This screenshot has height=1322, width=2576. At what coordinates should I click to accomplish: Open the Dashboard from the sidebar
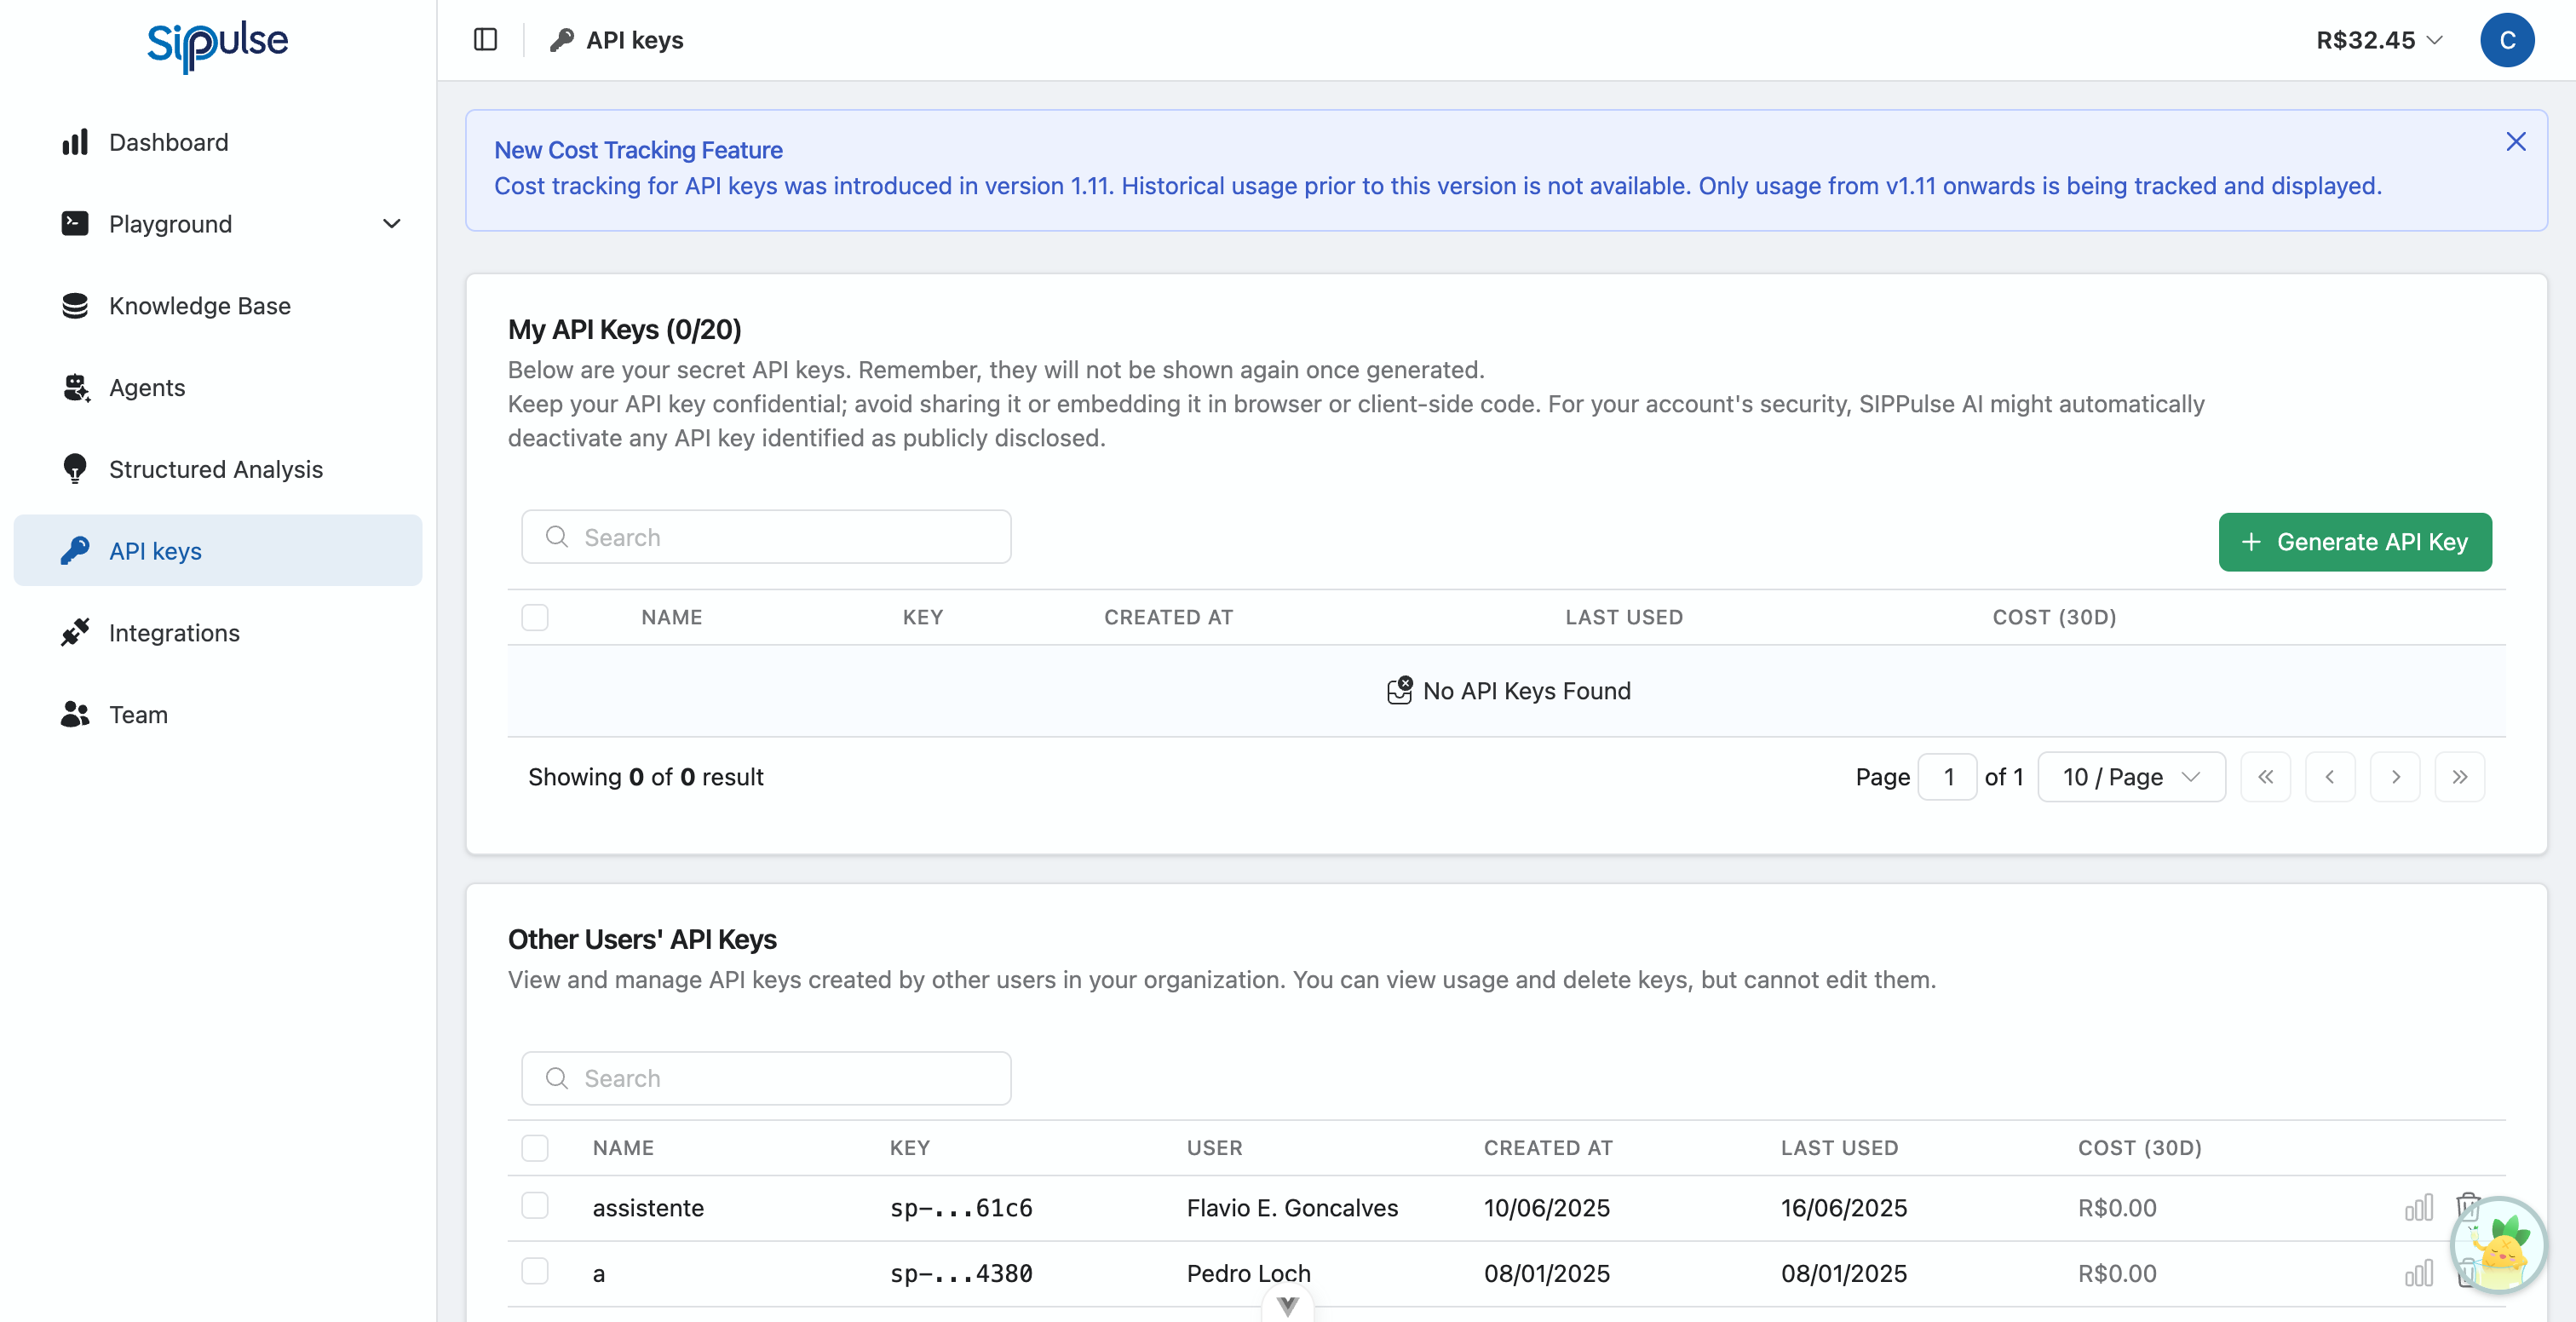coord(168,142)
